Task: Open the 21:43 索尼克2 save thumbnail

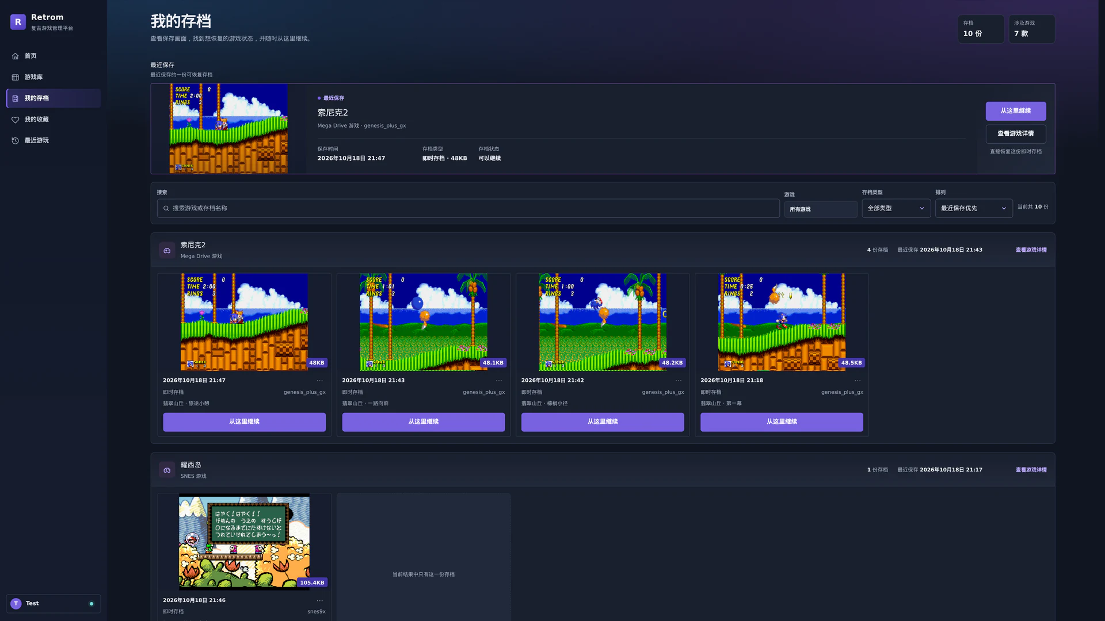Action: [x=424, y=322]
